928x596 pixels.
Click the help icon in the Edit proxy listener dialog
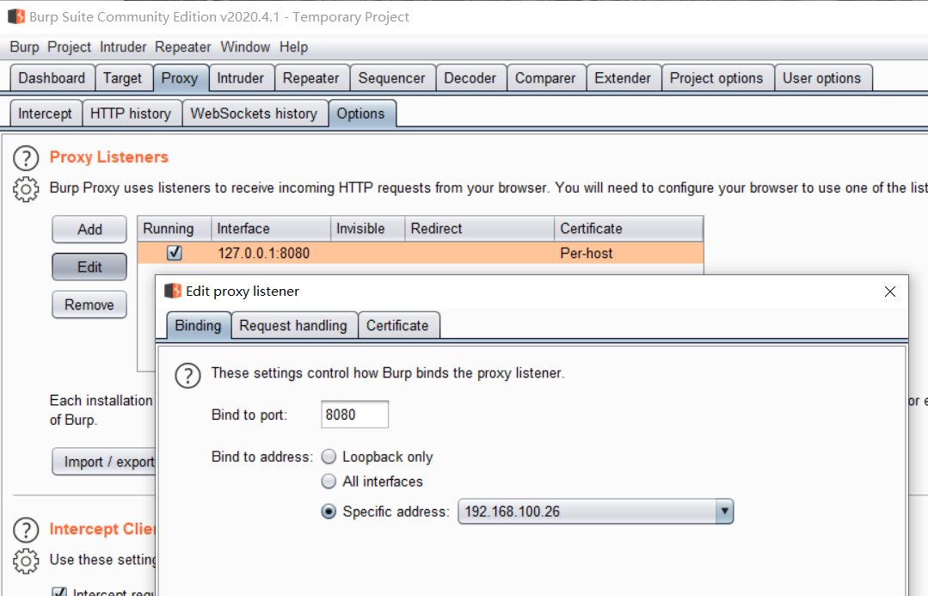pos(188,376)
